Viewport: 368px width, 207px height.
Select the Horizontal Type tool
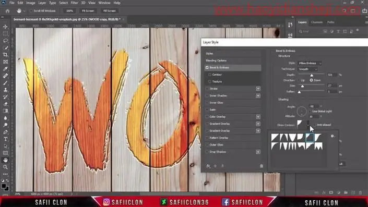[x=5, y=139]
